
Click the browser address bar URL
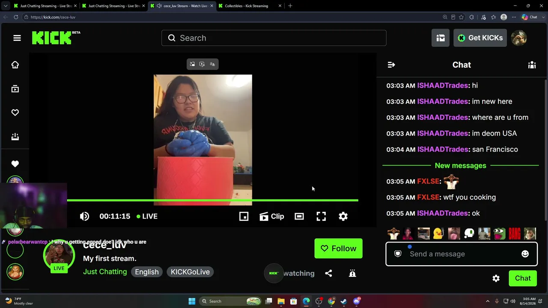[x=53, y=17]
